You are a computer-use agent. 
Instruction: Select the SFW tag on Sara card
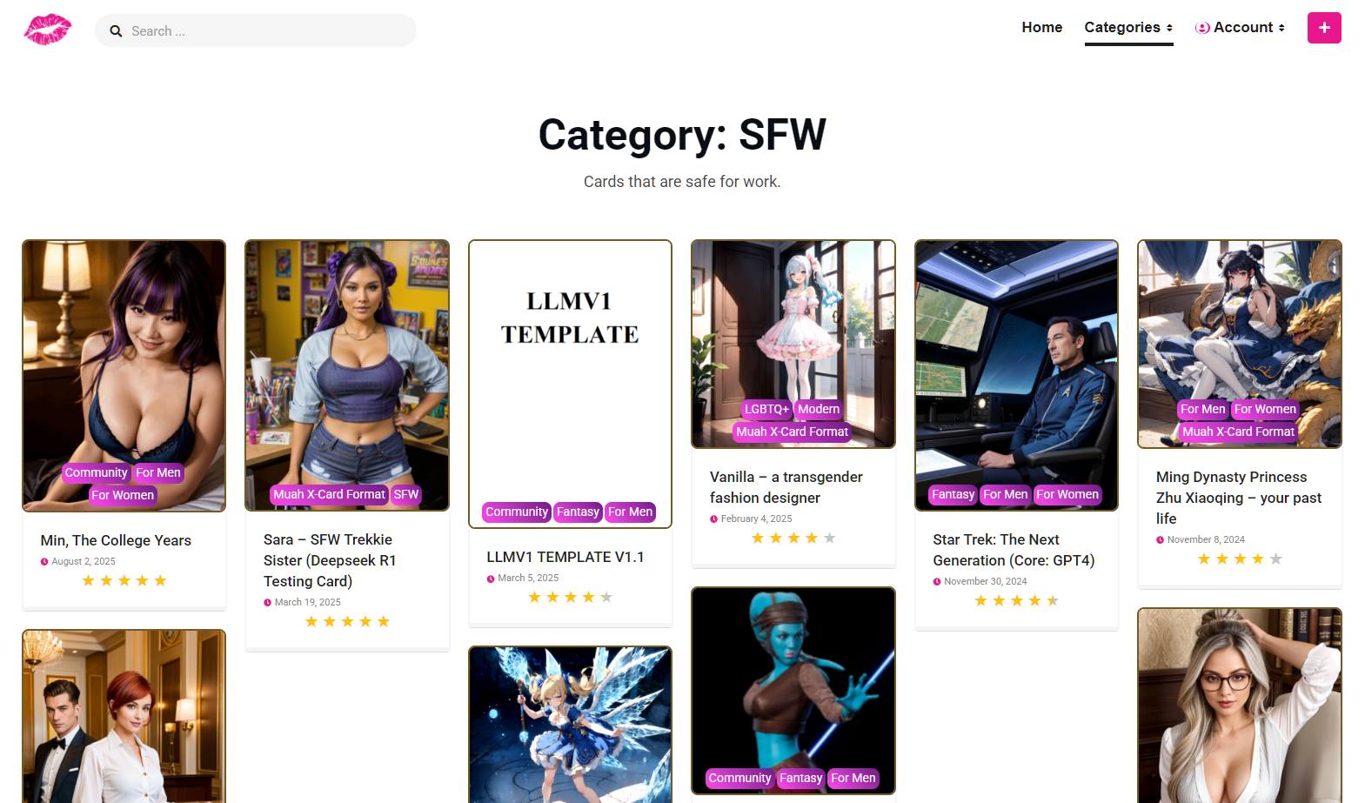(x=405, y=495)
